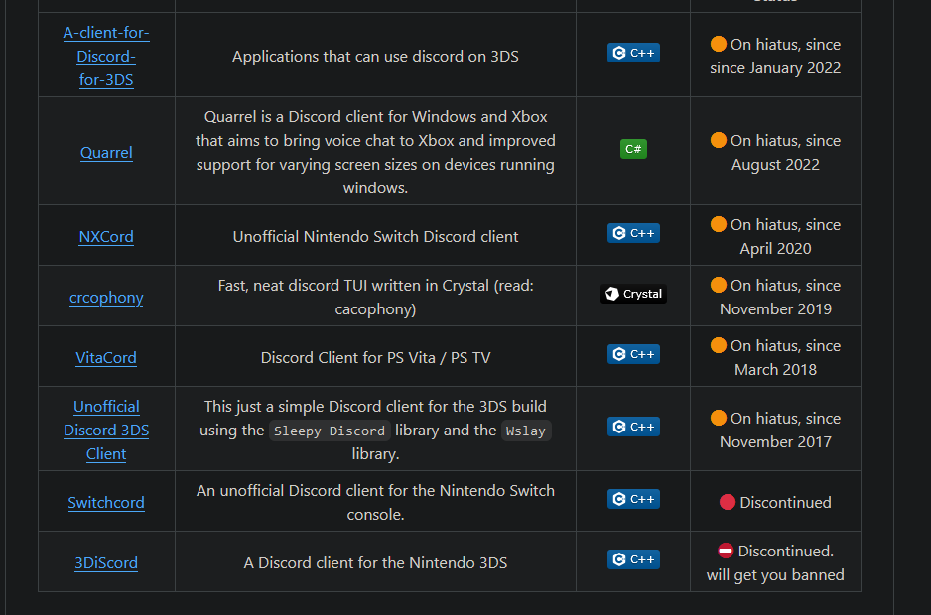Open the Quarrel project link
The image size is (931, 615).
click(106, 153)
